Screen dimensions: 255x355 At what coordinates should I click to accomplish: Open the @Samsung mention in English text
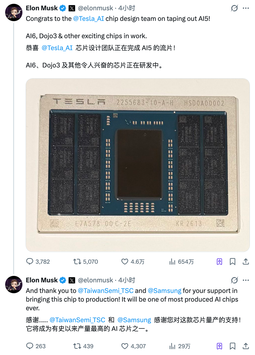pyautogui.click(x=165, y=291)
